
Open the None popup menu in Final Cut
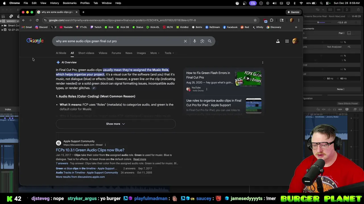(x=341, y=89)
